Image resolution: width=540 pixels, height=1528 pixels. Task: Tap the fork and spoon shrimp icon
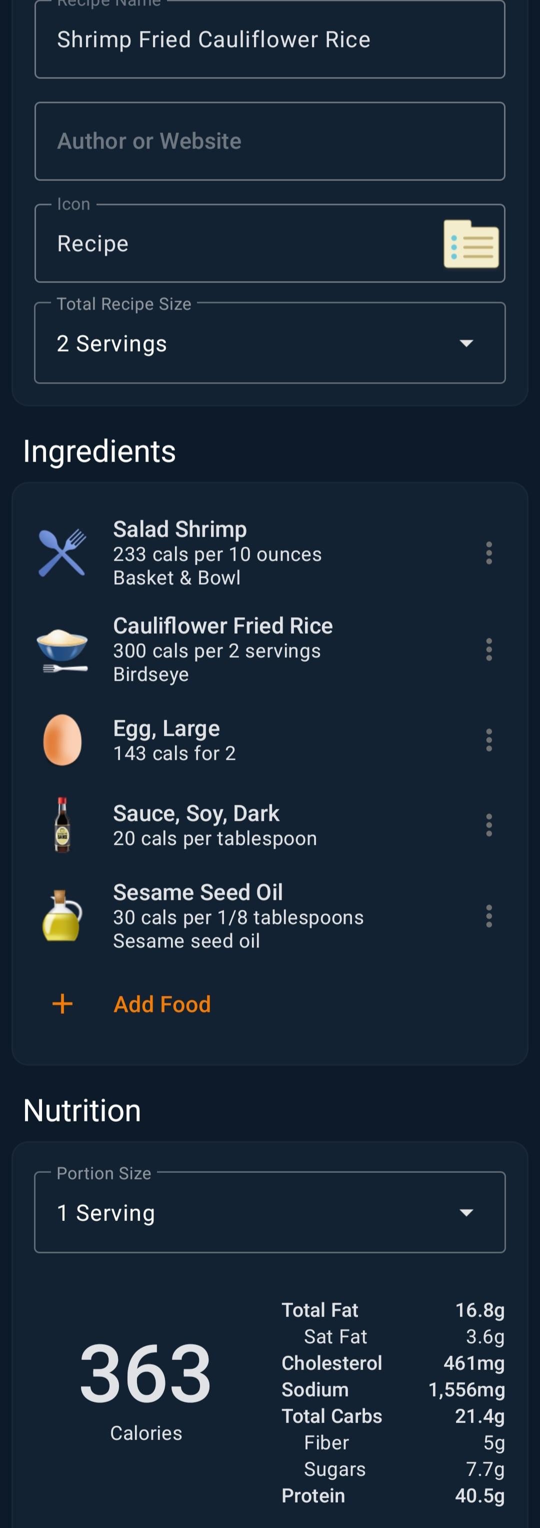(x=62, y=553)
